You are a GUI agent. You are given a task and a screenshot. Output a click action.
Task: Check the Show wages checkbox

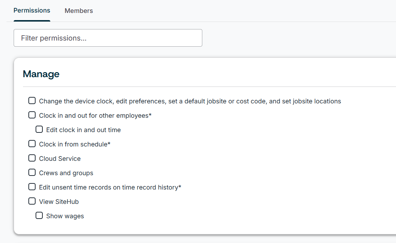coord(39,215)
